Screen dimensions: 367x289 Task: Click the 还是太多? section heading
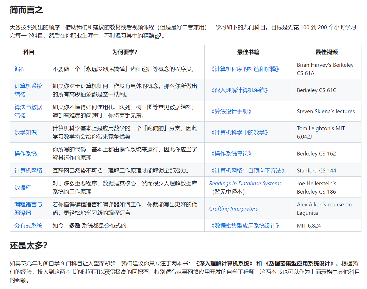tap(28, 246)
